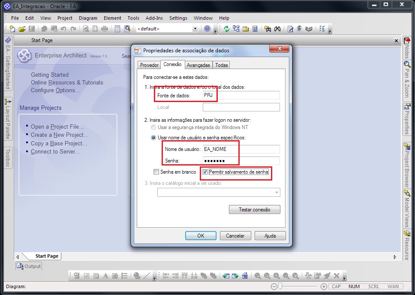Click the green back arrow icon

[x=226, y=276]
